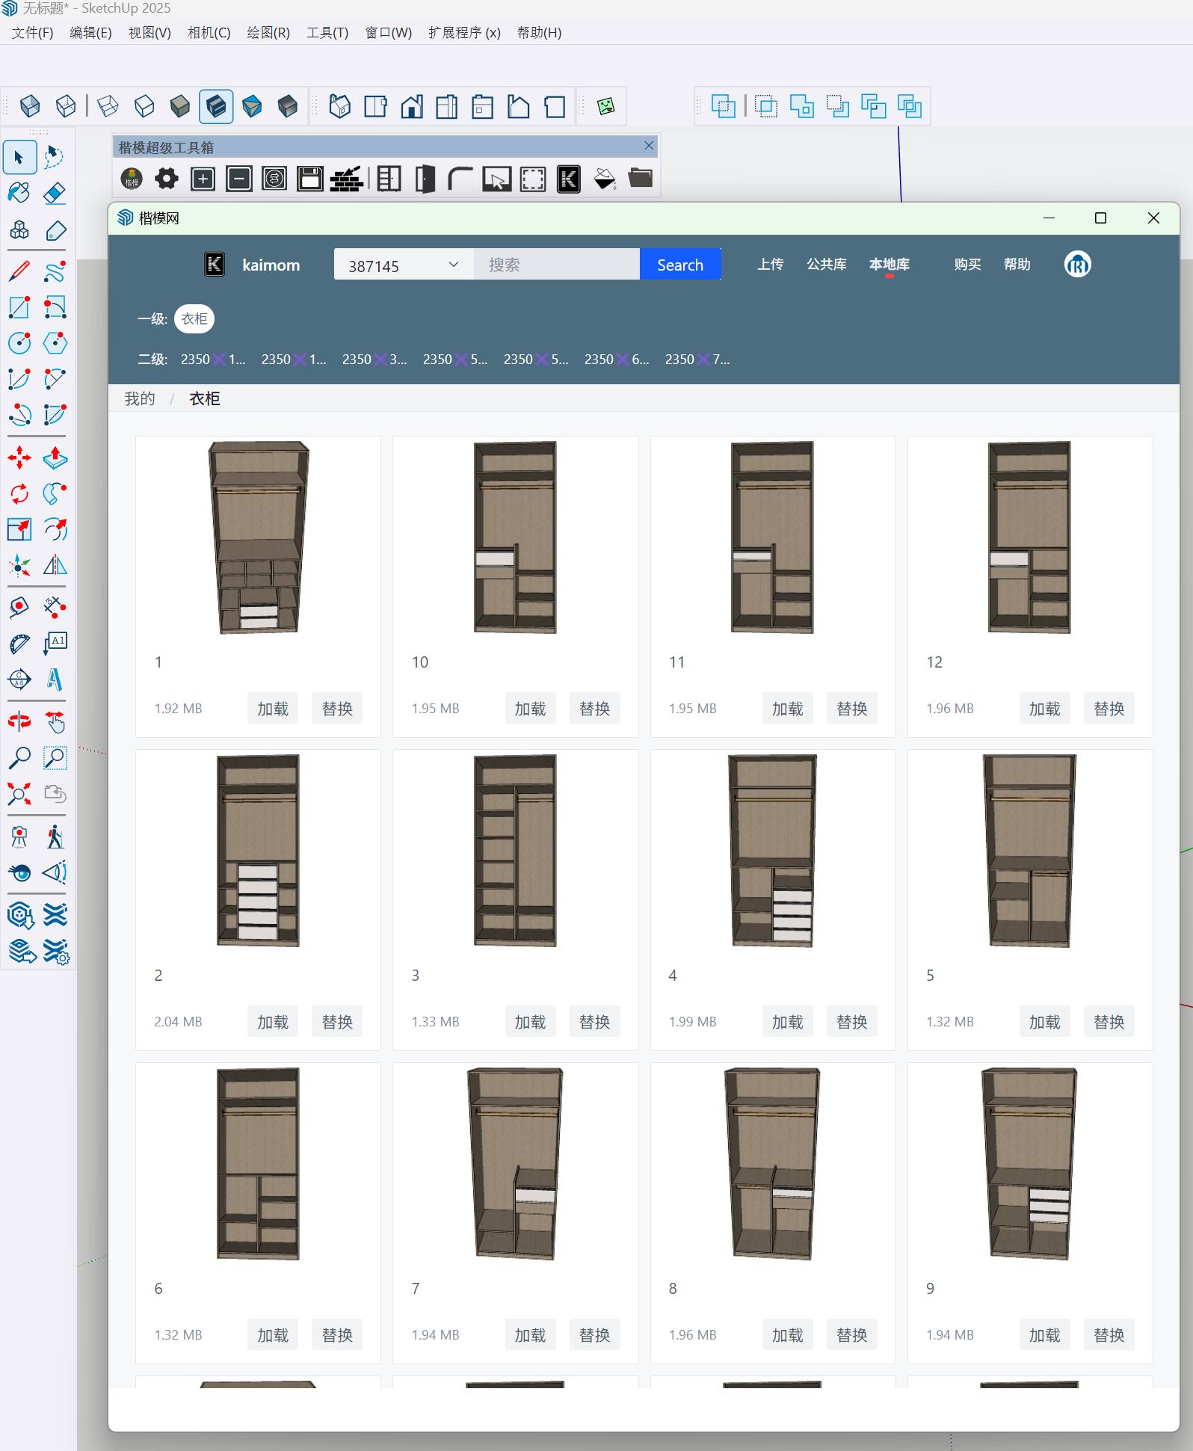Click the 2.04 MB file size text
This screenshot has width=1193, height=1451.
click(178, 1022)
